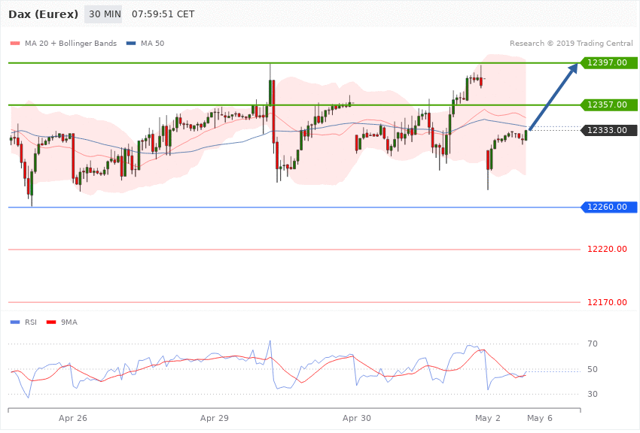Click the MA 20 + Bollinger Bands label
This screenshot has height=433, width=640.
(x=71, y=43)
